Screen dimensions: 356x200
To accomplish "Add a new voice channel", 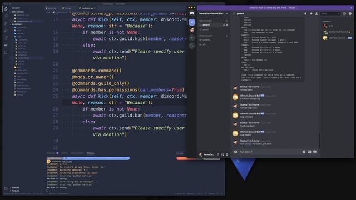I will (226, 36).
